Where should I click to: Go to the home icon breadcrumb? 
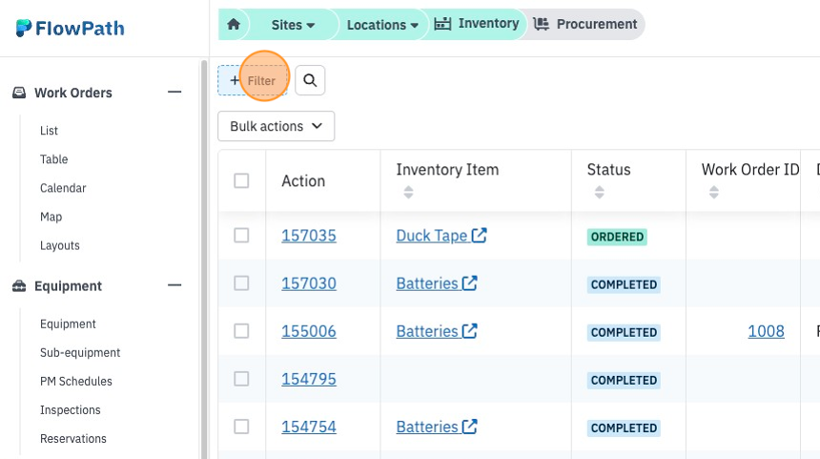tap(234, 24)
